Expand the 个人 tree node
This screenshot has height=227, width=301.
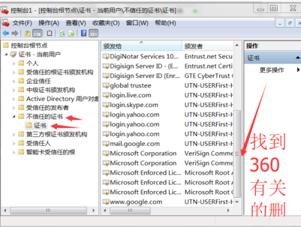coord(14,64)
